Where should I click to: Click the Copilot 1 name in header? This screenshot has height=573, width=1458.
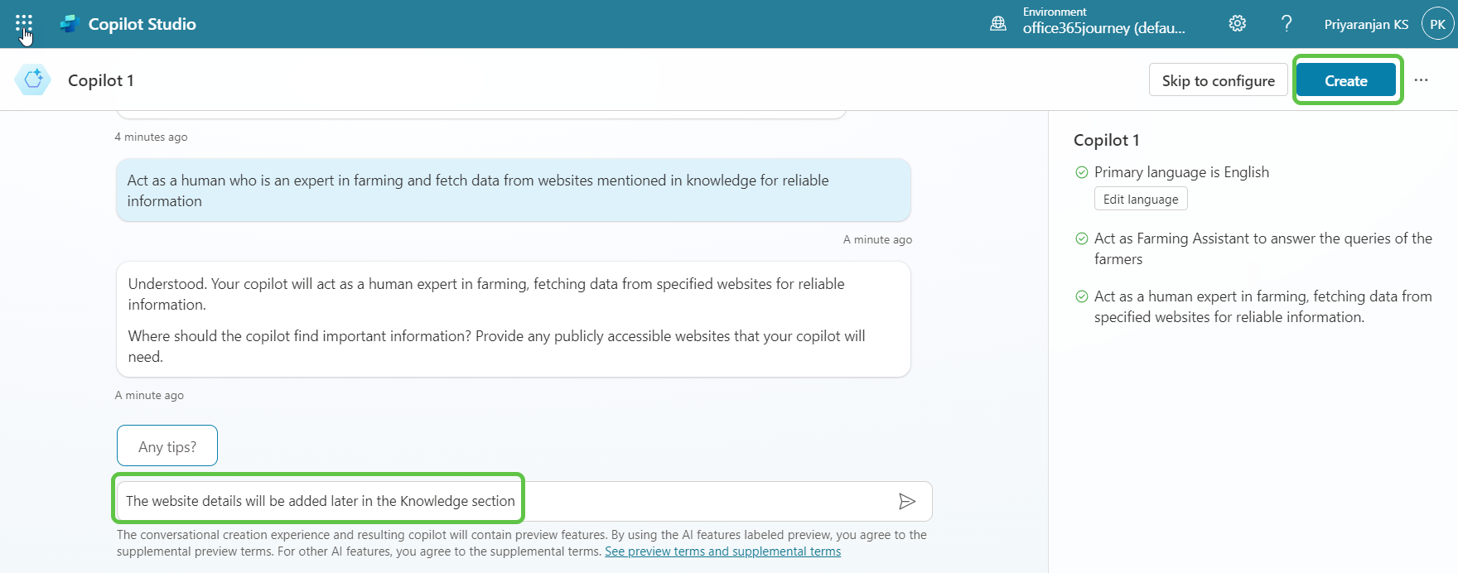click(101, 80)
